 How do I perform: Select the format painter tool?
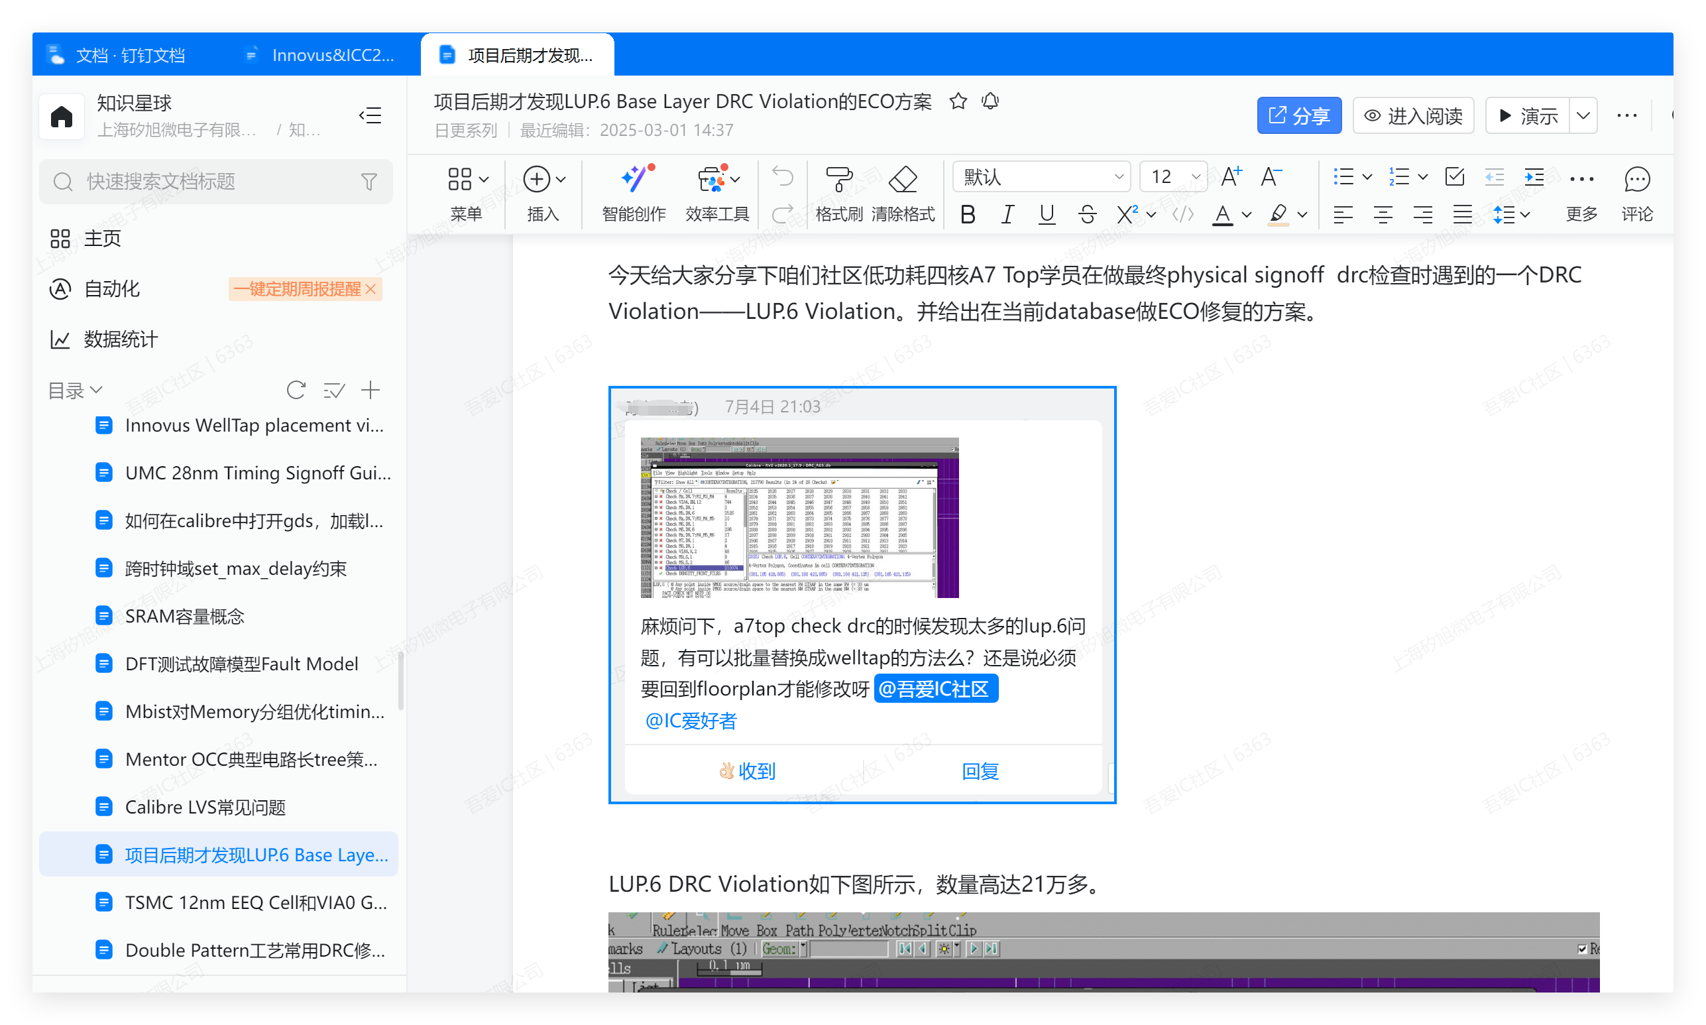[839, 180]
